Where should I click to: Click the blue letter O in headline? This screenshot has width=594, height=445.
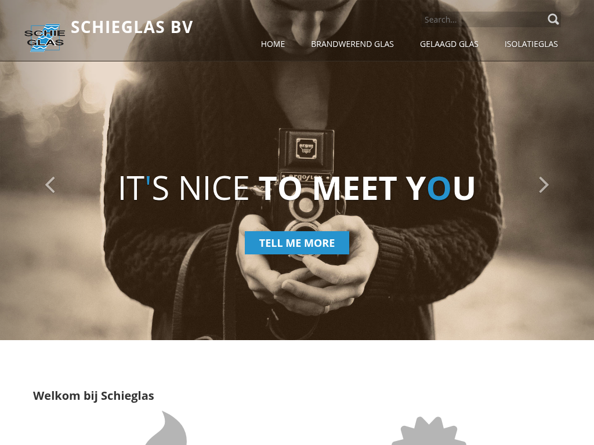click(439, 188)
